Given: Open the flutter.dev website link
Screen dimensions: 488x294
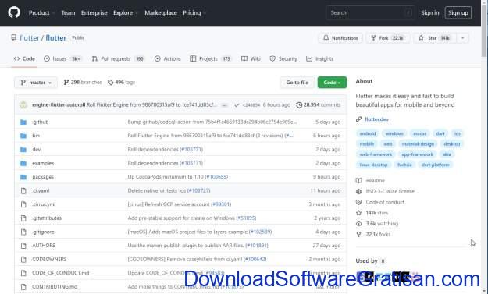Looking at the screenshot, I should [376, 119].
